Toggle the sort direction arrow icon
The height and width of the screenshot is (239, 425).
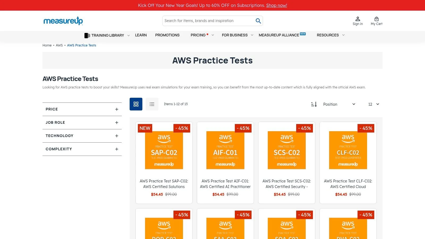click(314, 104)
